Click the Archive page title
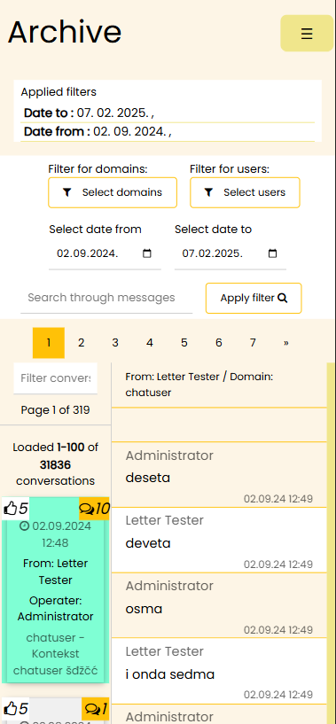The height and width of the screenshot is (724, 336). (65, 32)
